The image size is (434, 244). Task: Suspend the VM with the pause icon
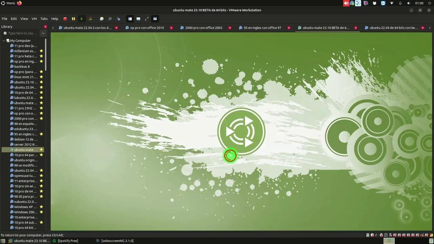tap(73, 19)
